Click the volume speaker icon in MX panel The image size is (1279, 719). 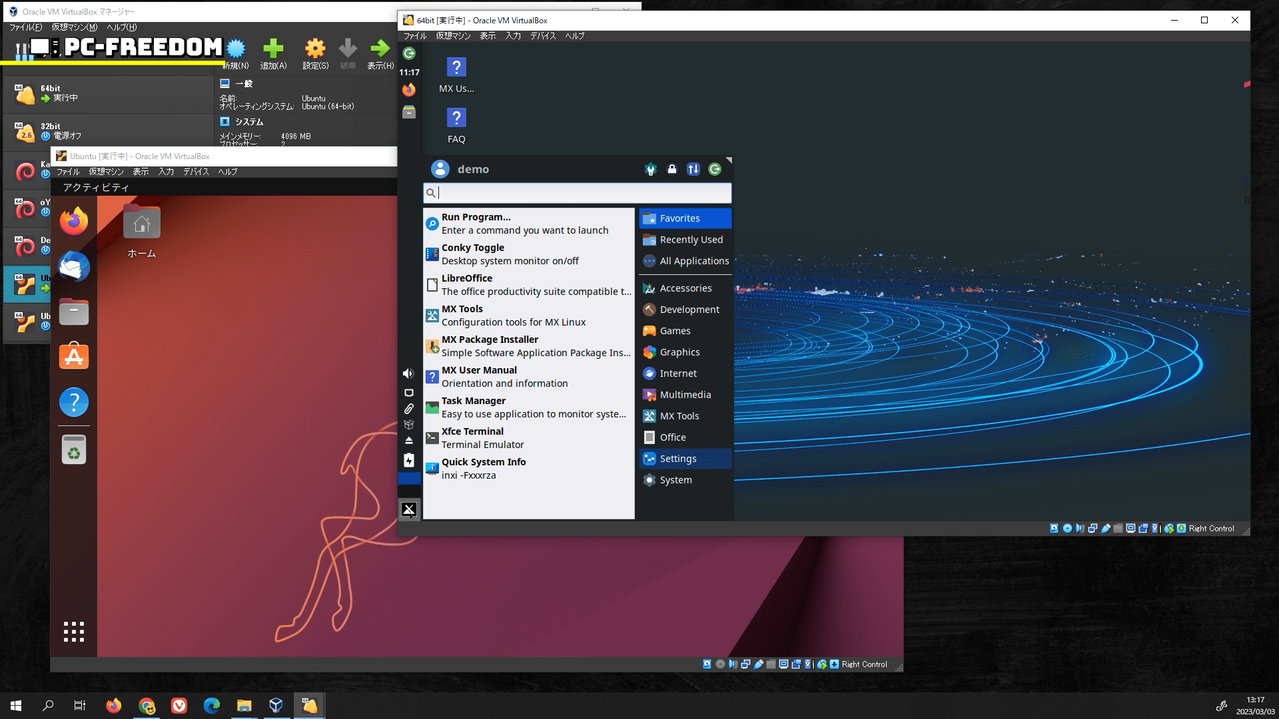pos(408,373)
